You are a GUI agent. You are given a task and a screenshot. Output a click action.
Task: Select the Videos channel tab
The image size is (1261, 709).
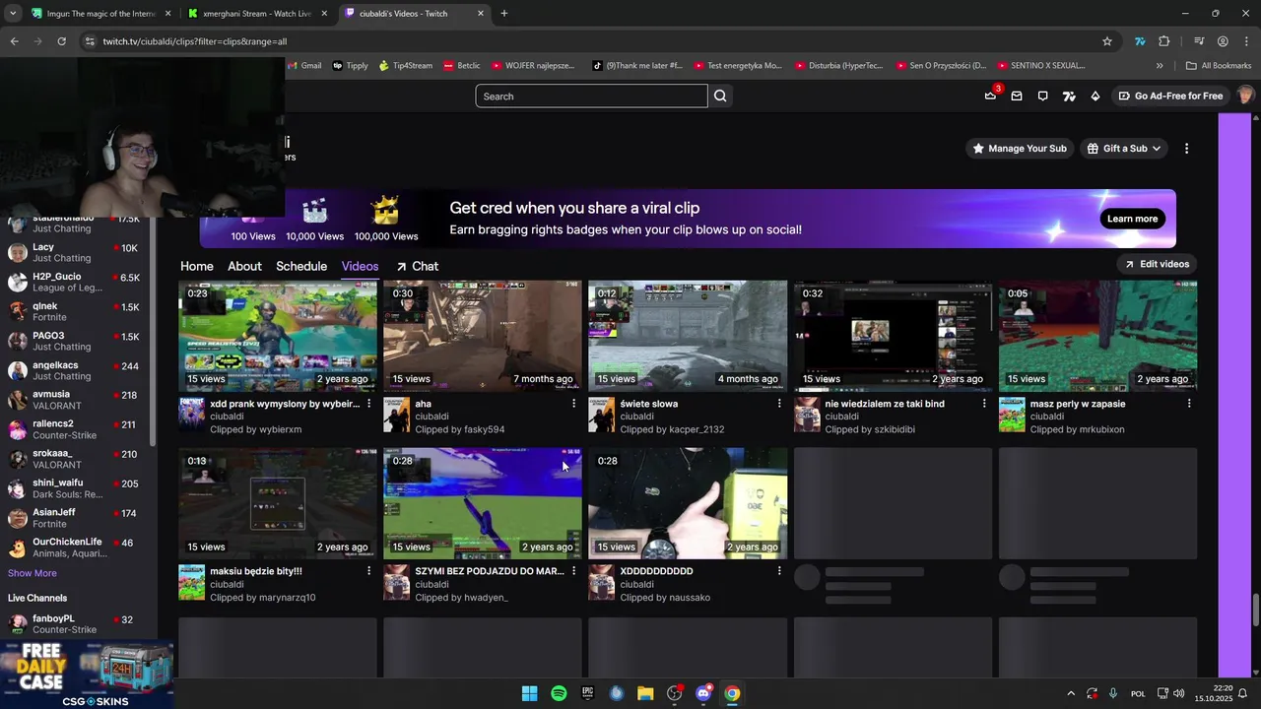360,266
